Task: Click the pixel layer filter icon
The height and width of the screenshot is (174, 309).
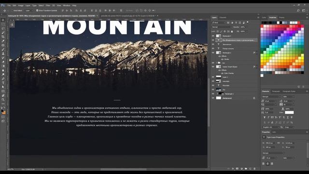Action: click(228, 23)
